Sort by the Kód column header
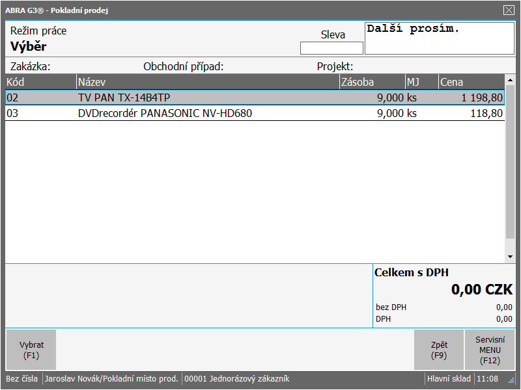521x390 pixels. pyautogui.click(x=40, y=82)
